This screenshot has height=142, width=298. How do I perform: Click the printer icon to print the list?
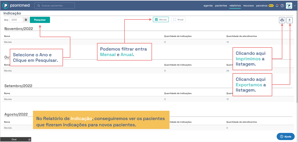282,20
